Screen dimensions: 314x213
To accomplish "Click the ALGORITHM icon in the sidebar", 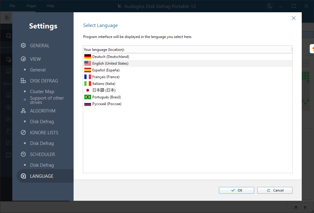I will click(23, 111).
